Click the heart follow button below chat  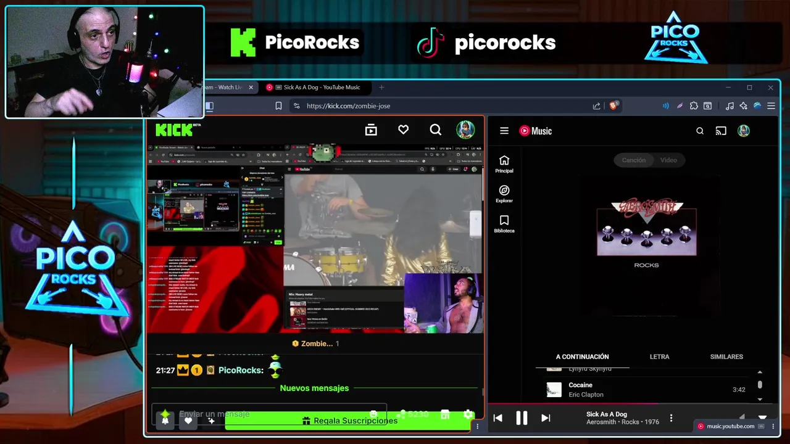pyautogui.click(x=188, y=420)
